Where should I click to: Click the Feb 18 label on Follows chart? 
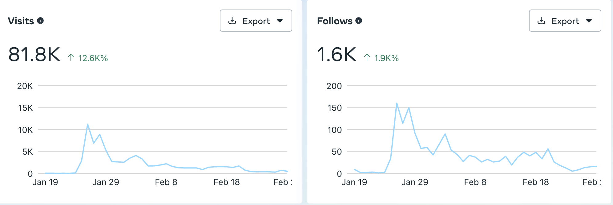click(x=536, y=182)
